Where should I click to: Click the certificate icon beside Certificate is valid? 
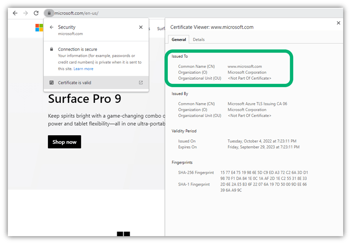pos(51,83)
